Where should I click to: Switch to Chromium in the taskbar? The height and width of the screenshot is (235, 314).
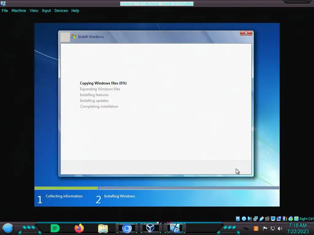[x=127, y=228]
